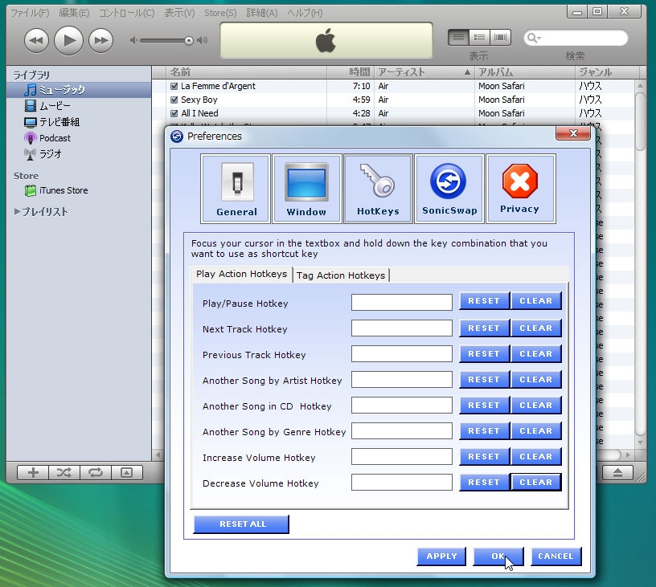The image size is (656, 587).
Task: Click the iTunes play button
Action: 68,40
